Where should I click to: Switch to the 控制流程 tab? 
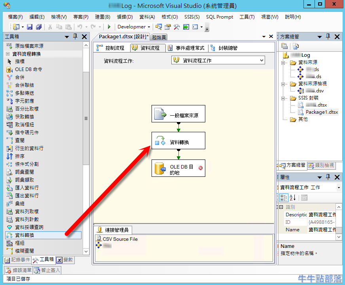pyautogui.click(x=111, y=48)
